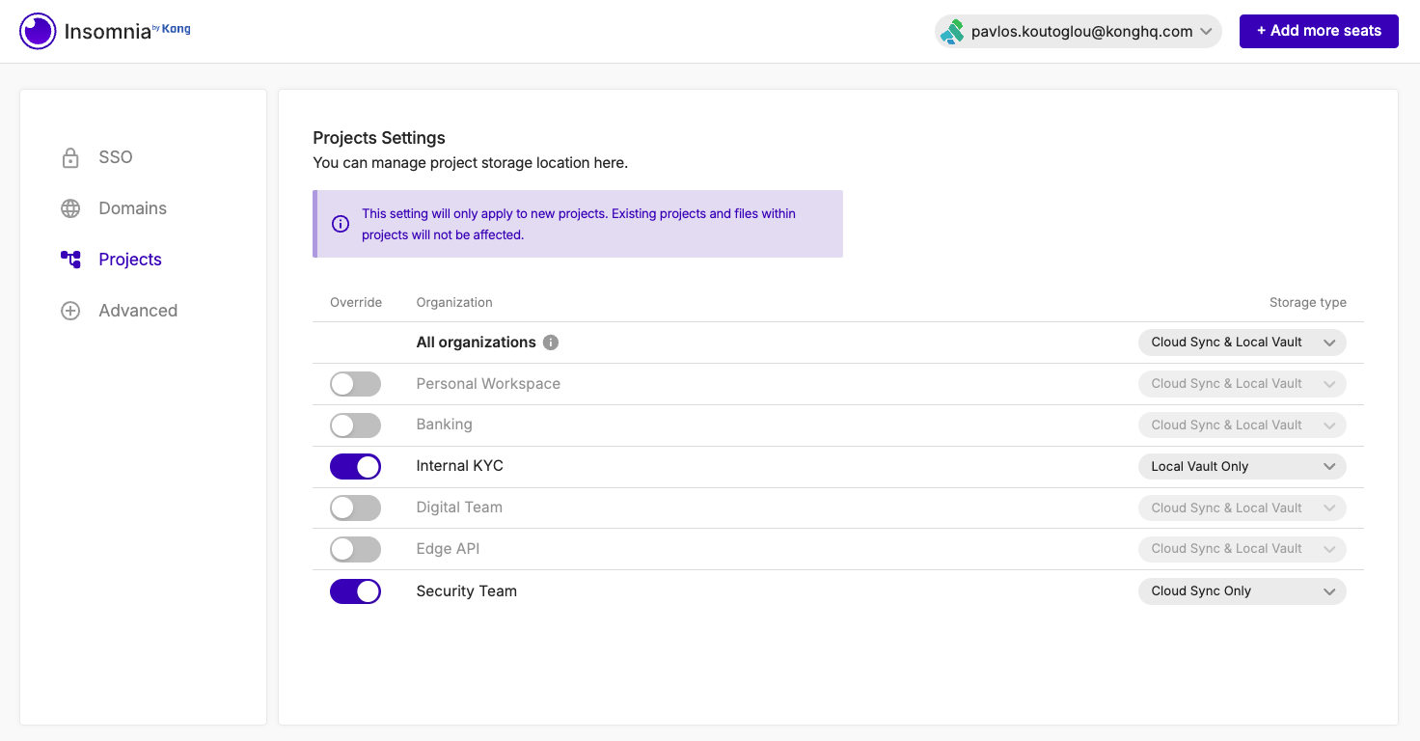This screenshot has height=741, width=1420.
Task: Expand Security Team Cloud Sync Only dropdown
Action: click(x=1242, y=591)
